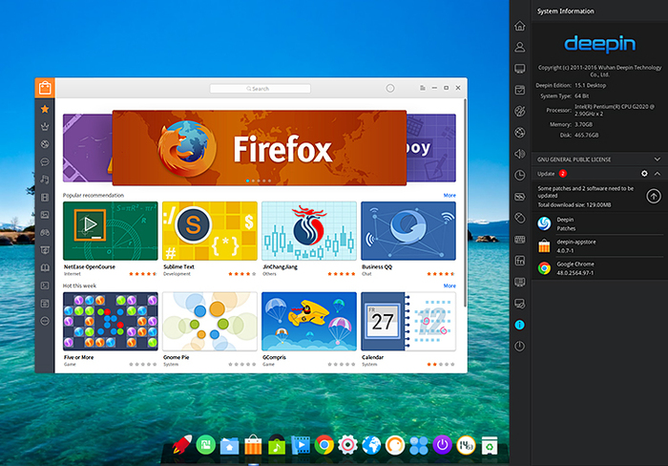668x466 pixels.
Task: Open the Rankings crown icon in store sidebar
Action: (44, 126)
